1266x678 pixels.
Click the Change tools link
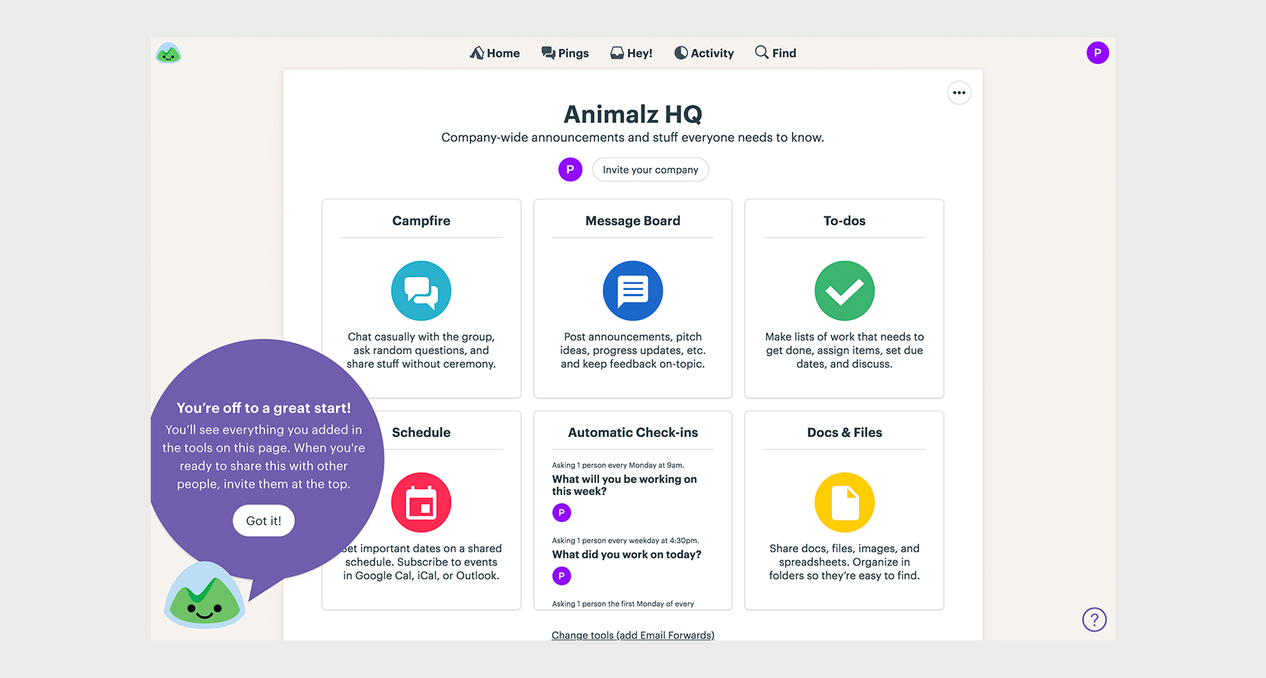pyautogui.click(x=633, y=635)
